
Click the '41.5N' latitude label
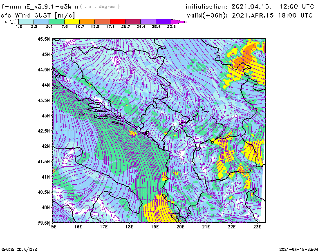coord(44,161)
